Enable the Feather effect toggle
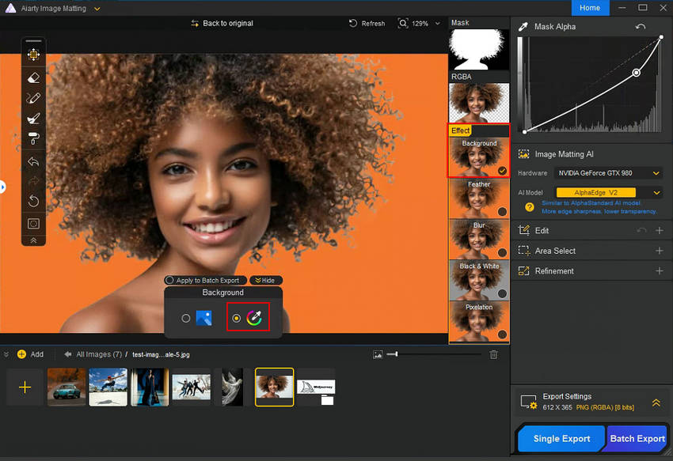 (x=502, y=211)
